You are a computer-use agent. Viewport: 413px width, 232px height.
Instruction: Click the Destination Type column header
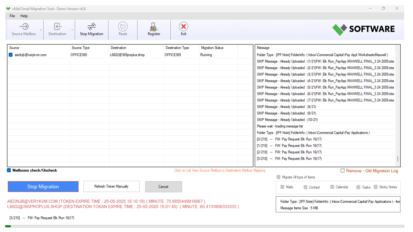click(182, 48)
